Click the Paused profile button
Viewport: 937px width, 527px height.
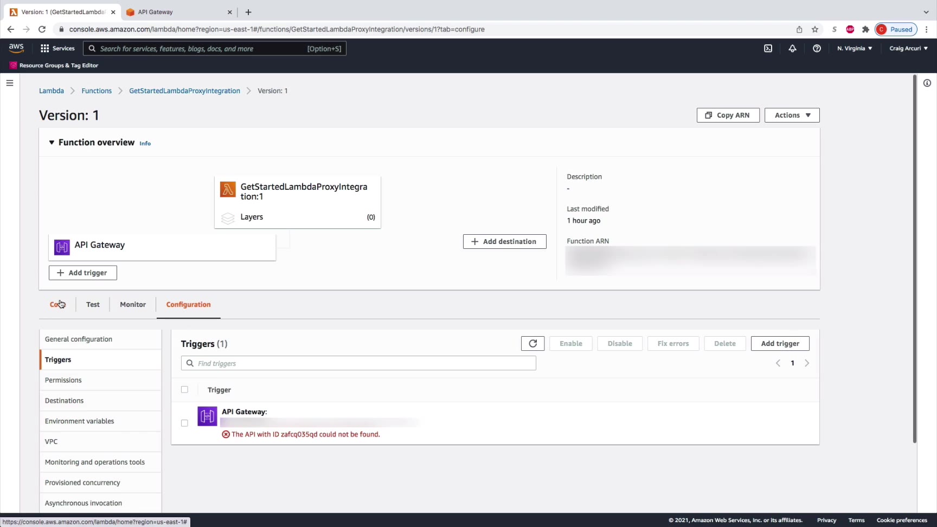click(x=896, y=29)
